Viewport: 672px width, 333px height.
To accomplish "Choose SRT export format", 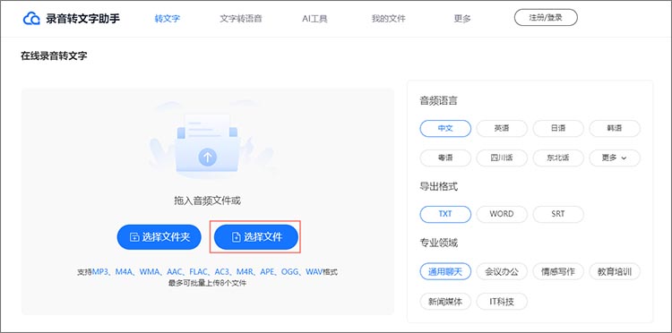I will tap(558, 214).
